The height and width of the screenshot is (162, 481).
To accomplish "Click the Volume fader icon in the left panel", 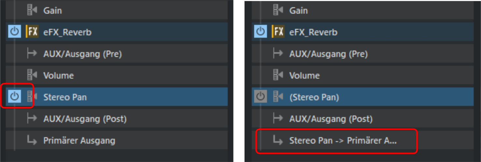I will (32, 75).
